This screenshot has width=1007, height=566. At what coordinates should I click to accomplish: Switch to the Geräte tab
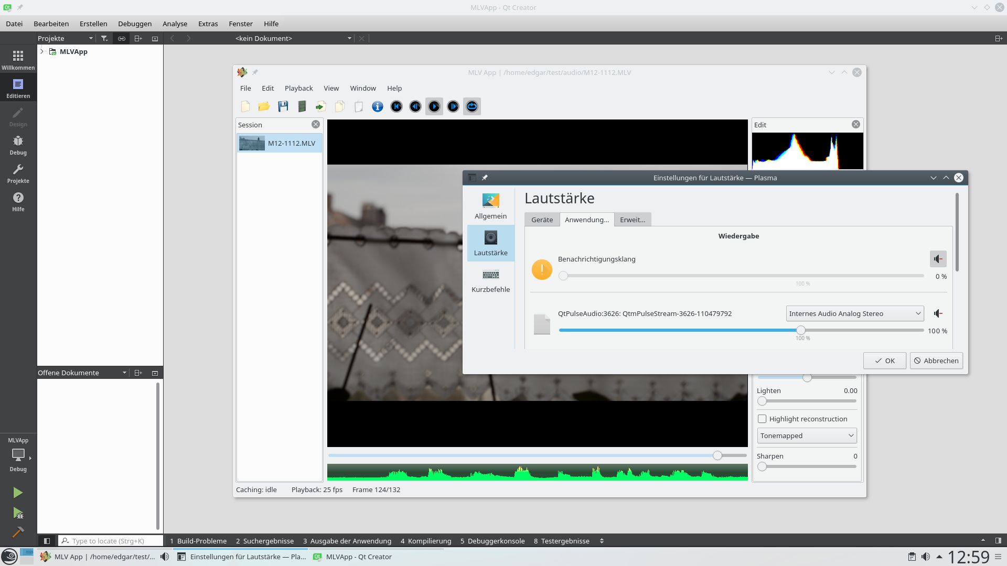[x=542, y=220]
